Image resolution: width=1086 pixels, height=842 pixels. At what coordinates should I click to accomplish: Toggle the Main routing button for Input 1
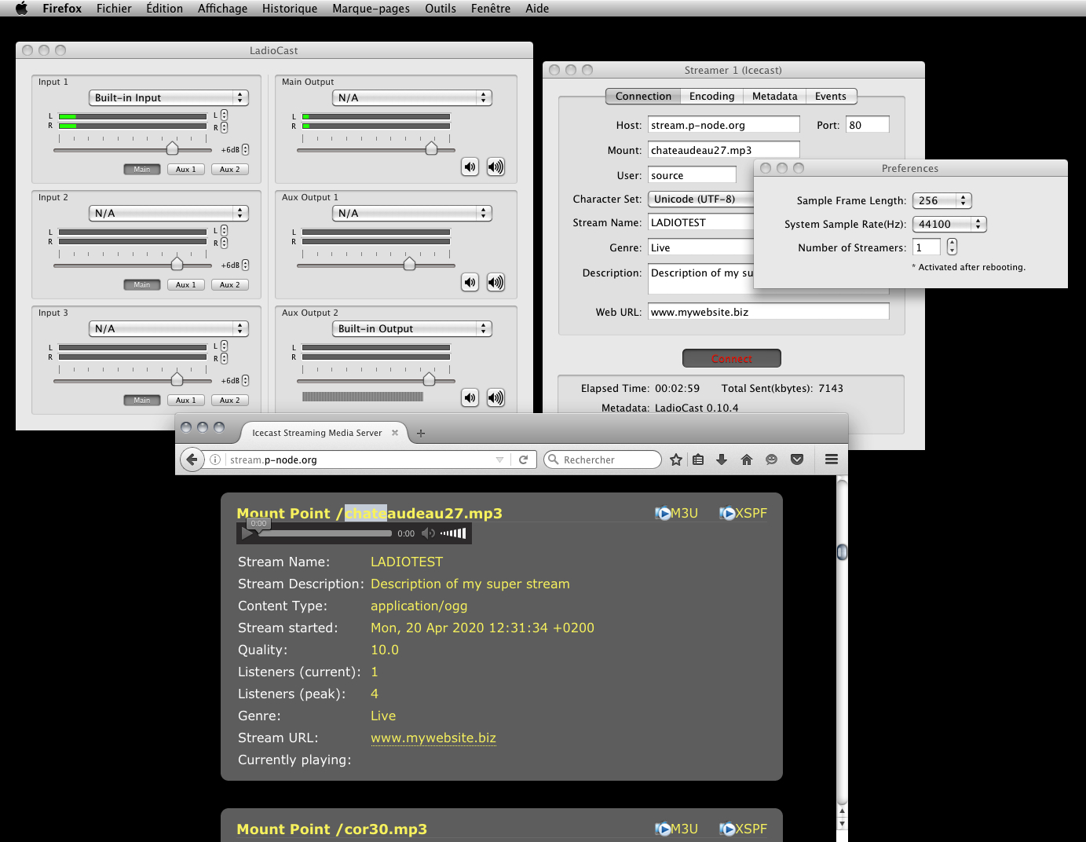pyautogui.click(x=142, y=169)
